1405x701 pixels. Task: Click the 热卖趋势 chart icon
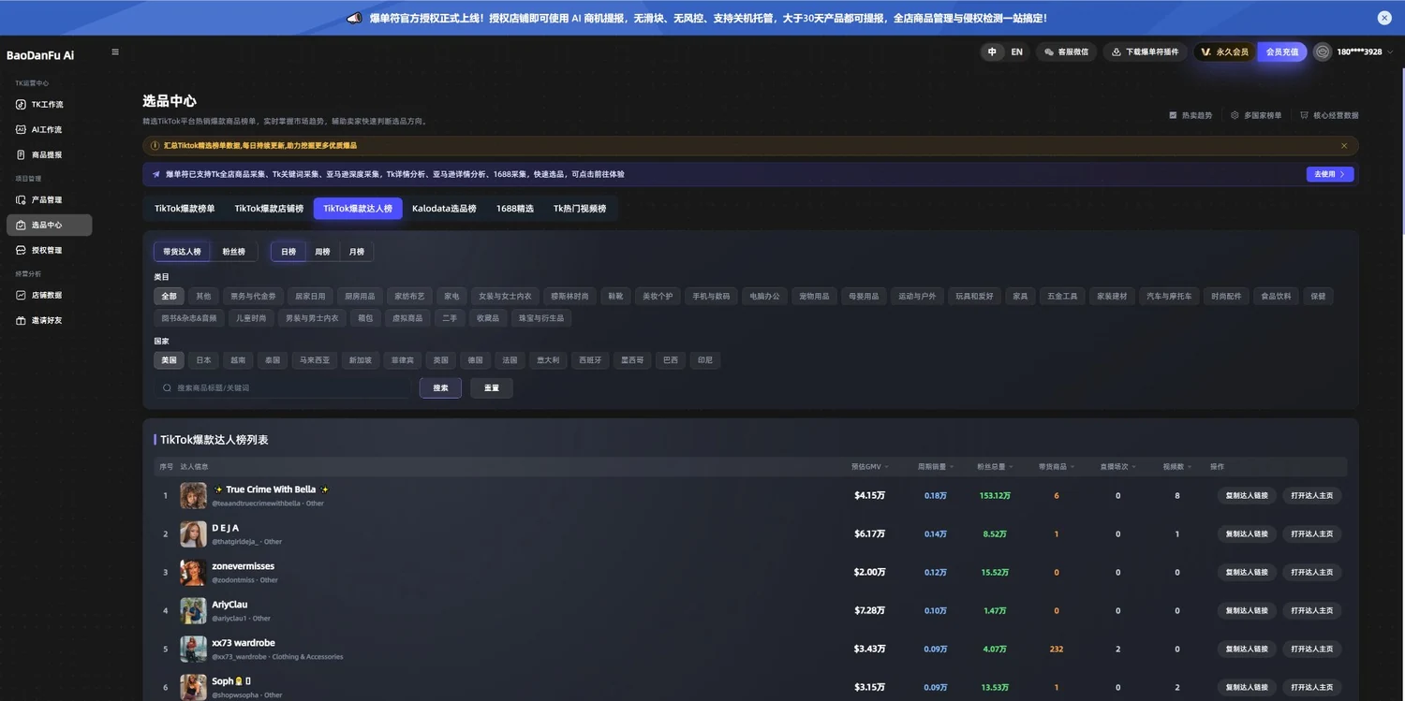(1173, 116)
